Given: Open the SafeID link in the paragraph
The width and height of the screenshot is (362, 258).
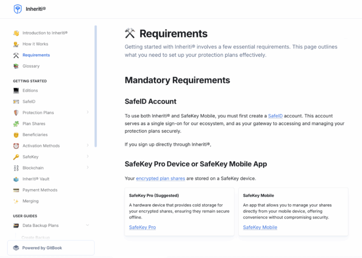Looking at the screenshot, I should [x=275, y=116].
